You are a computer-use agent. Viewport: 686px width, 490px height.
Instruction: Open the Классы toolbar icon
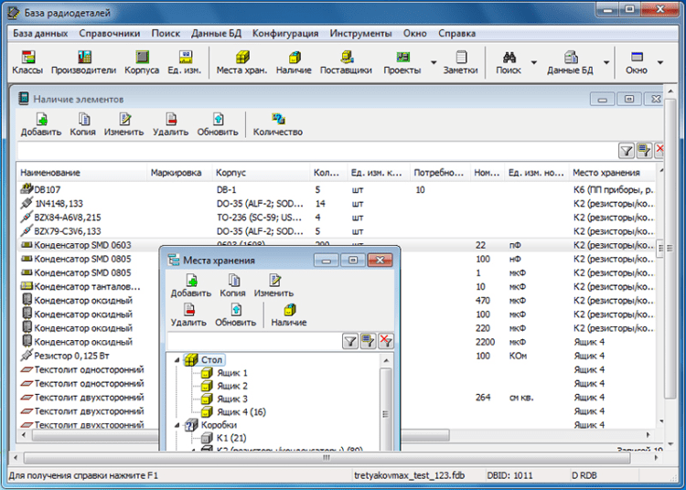pos(27,61)
